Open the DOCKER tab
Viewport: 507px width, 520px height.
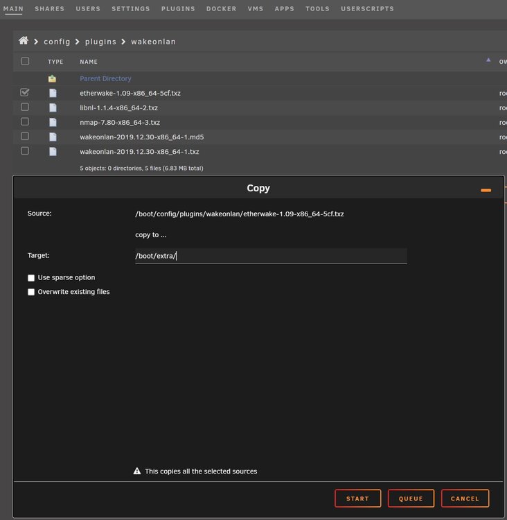pyautogui.click(x=222, y=8)
